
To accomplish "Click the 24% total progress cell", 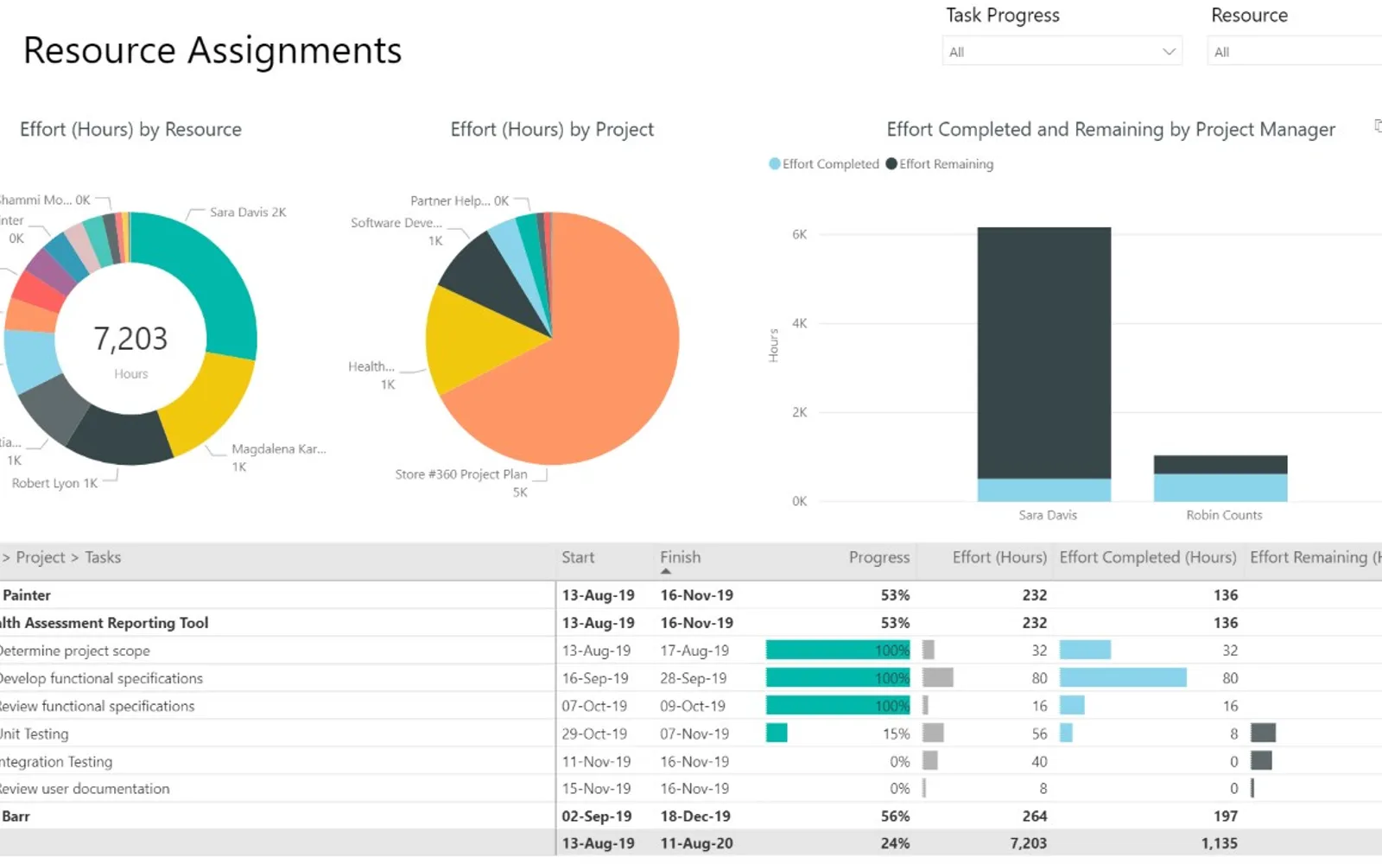I will [895, 843].
